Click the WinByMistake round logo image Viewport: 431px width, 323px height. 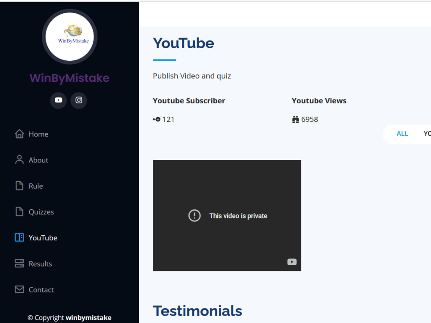(x=69, y=37)
